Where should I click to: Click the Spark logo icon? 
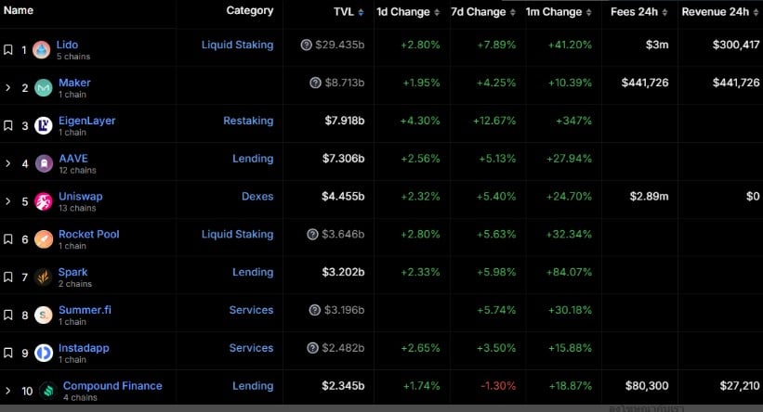pyautogui.click(x=43, y=277)
